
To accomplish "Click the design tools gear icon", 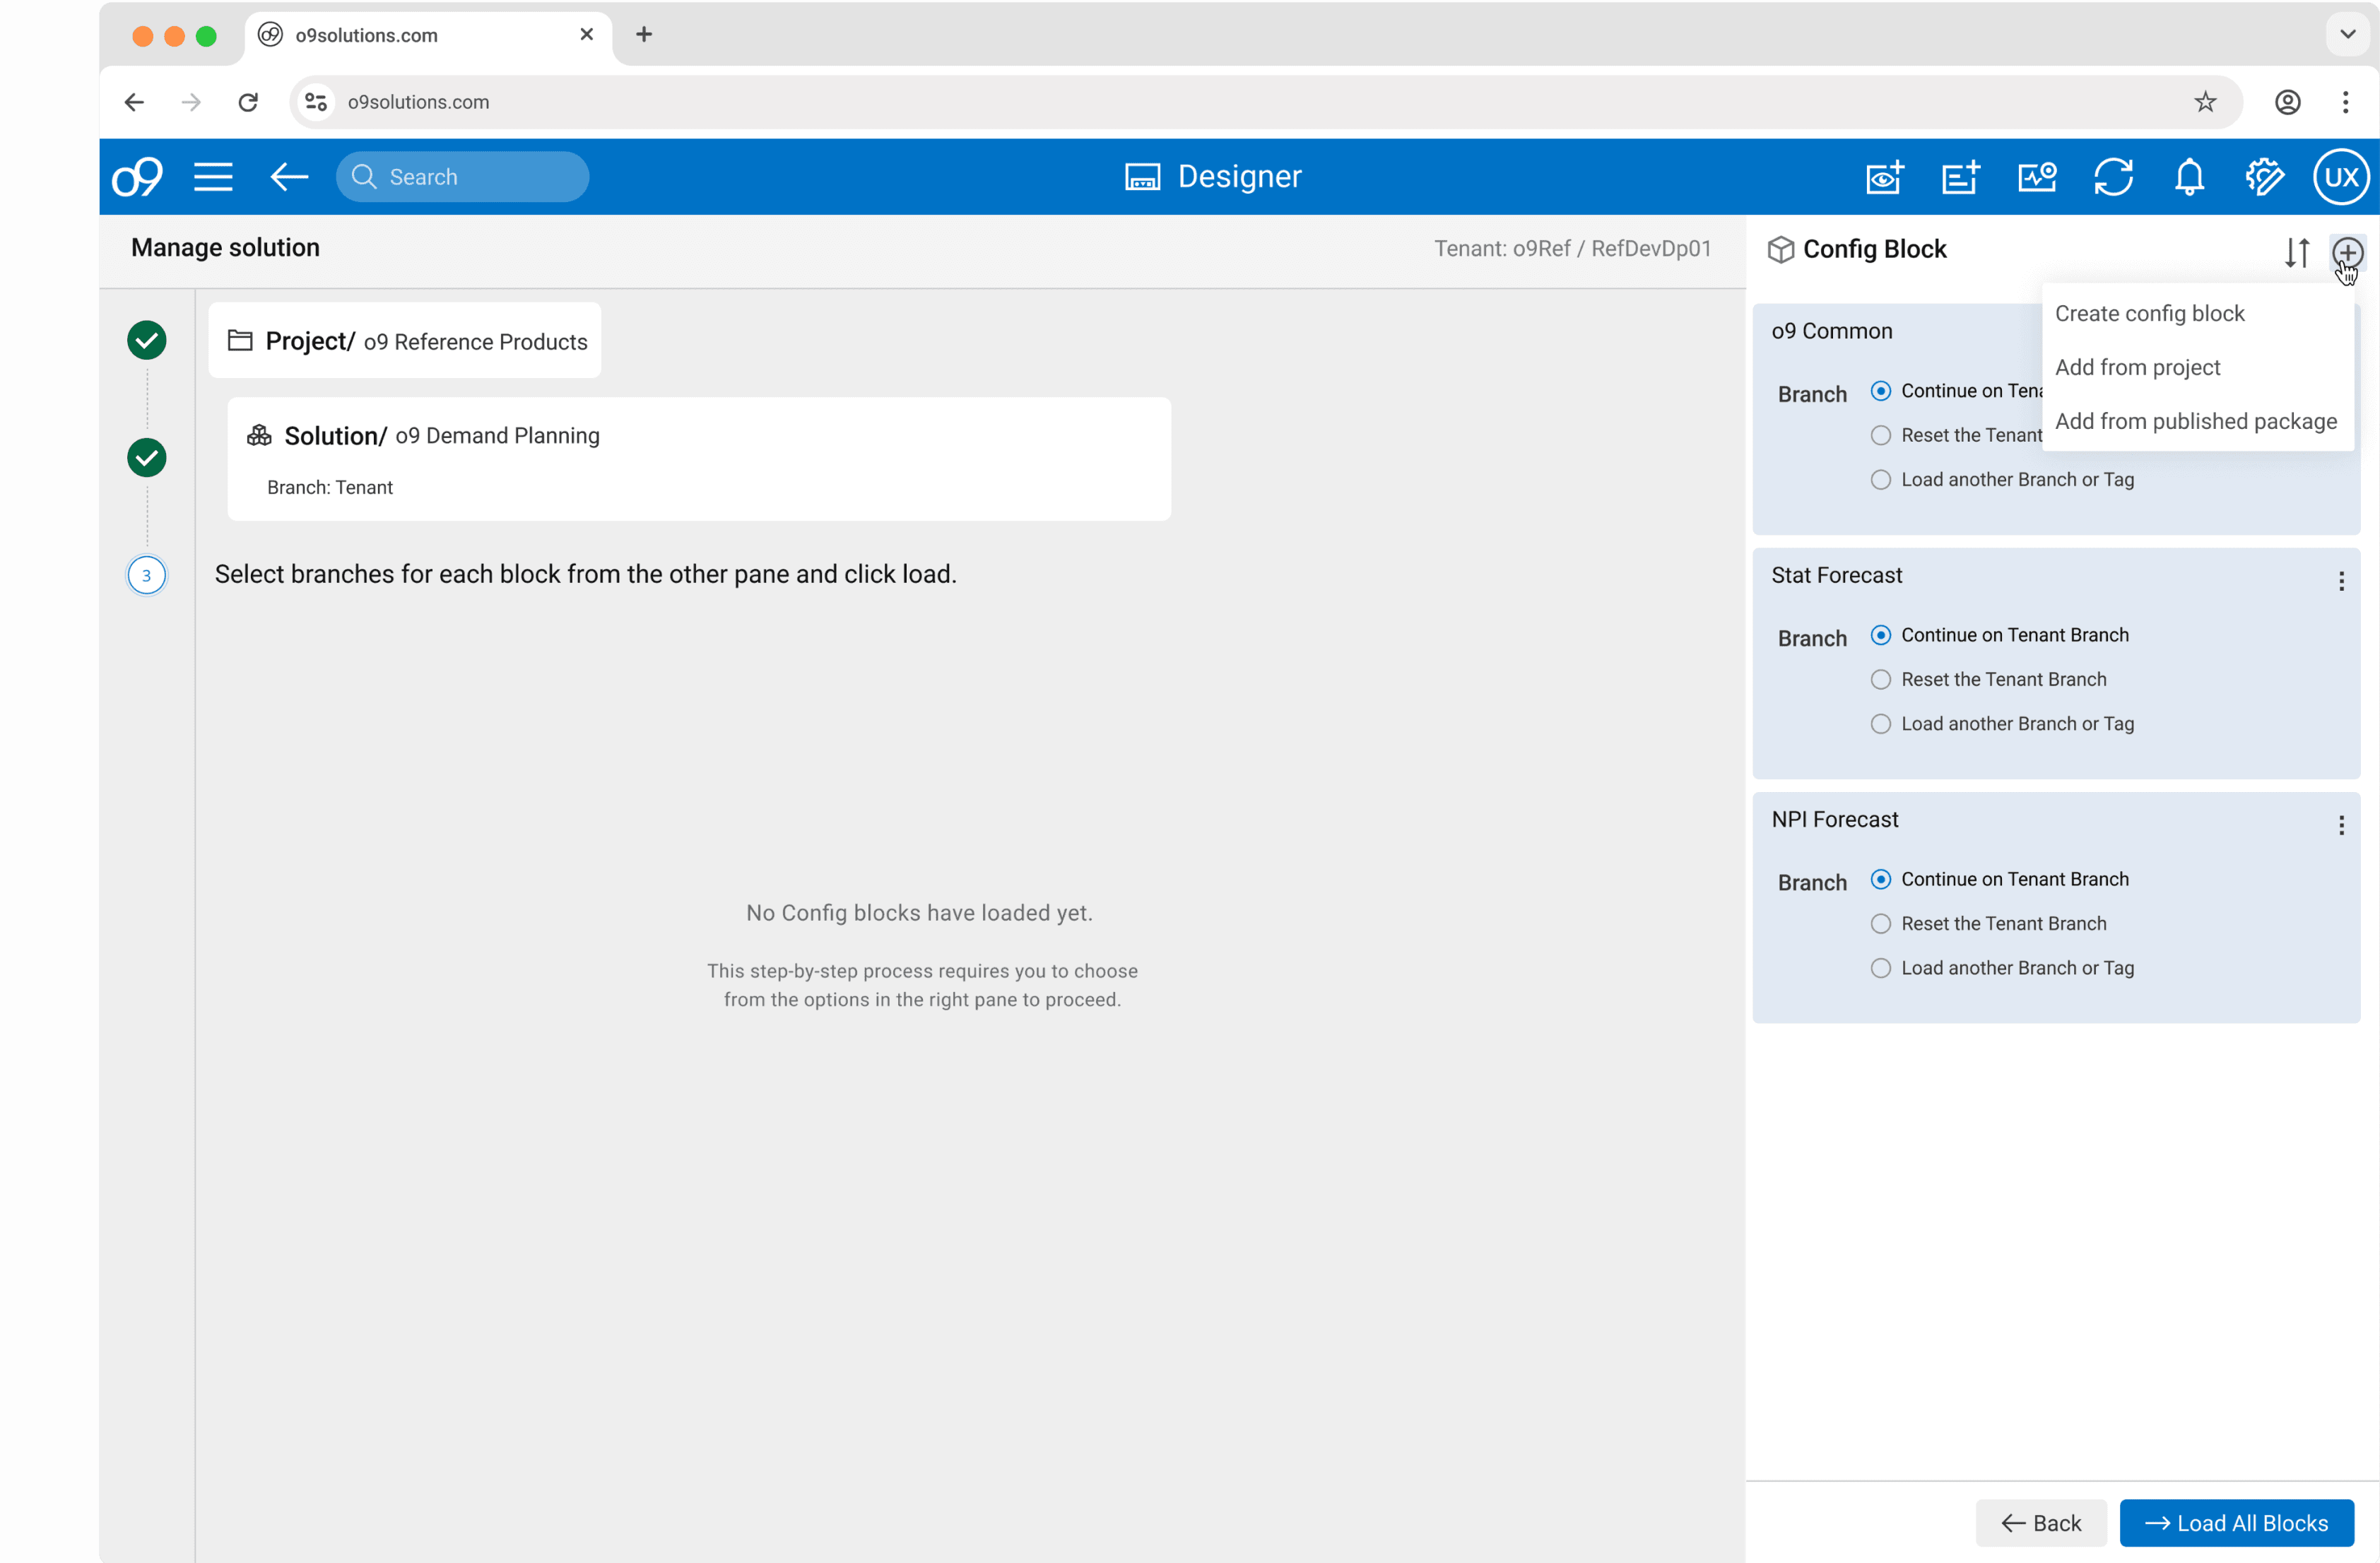I will [x=2265, y=177].
